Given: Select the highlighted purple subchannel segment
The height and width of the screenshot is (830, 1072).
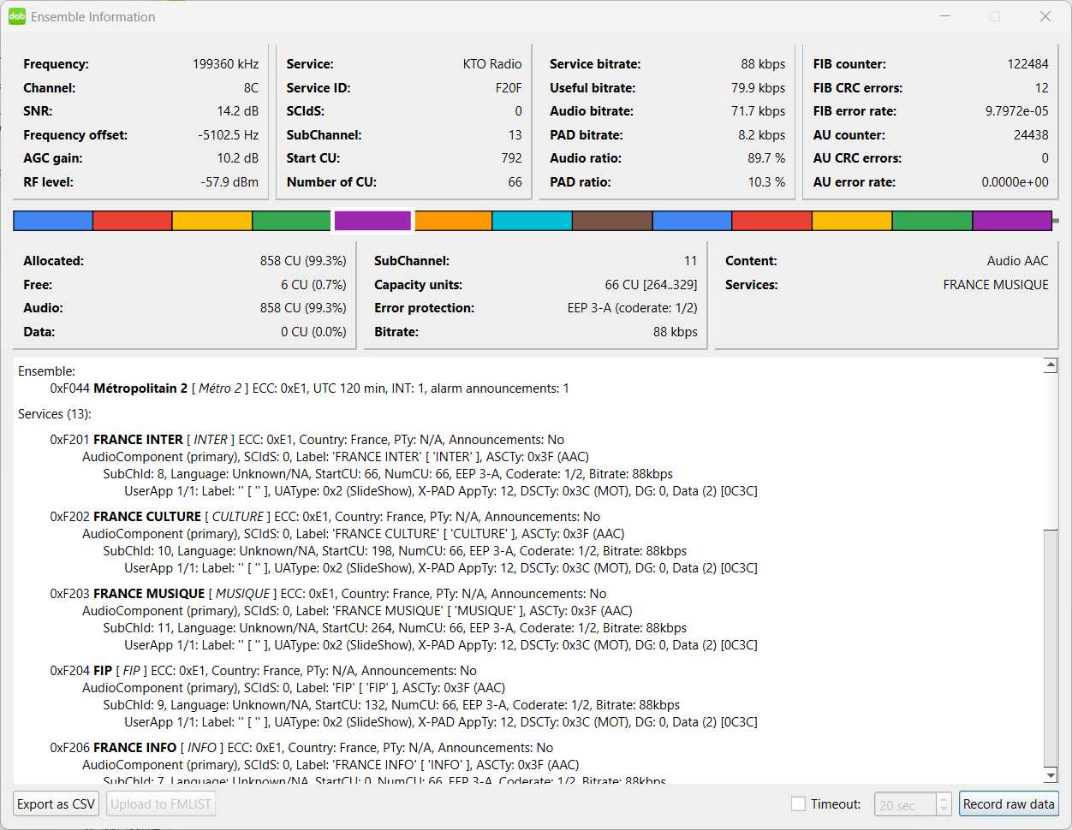Looking at the screenshot, I should point(372,221).
